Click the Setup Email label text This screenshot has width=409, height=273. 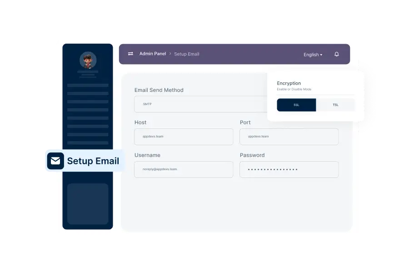(93, 161)
